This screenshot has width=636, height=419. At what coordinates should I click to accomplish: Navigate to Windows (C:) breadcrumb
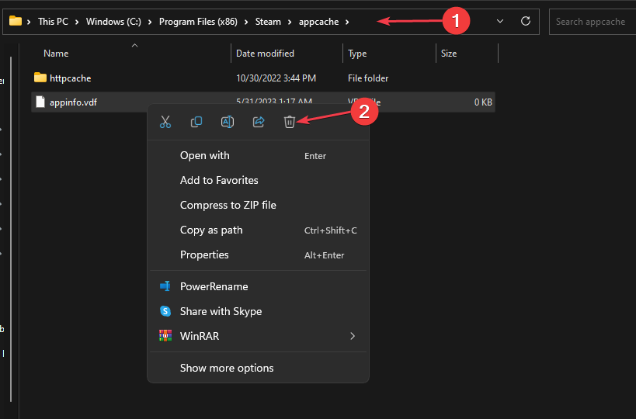point(113,22)
